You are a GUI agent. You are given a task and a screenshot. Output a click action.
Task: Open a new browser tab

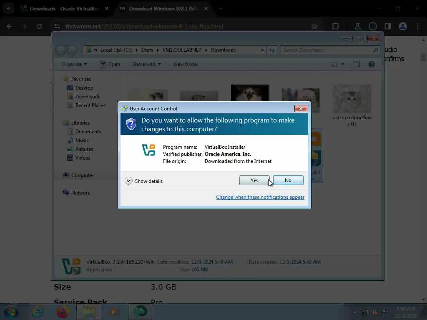pos(221,9)
